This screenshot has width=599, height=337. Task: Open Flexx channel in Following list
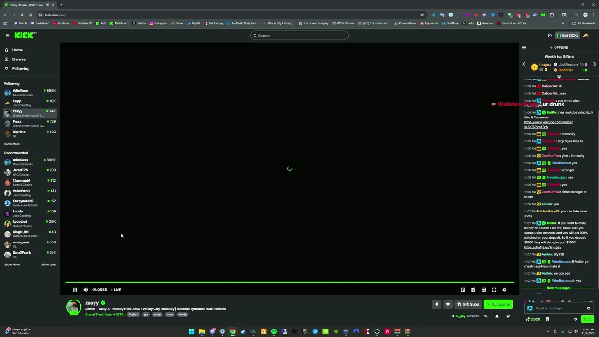(30, 124)
